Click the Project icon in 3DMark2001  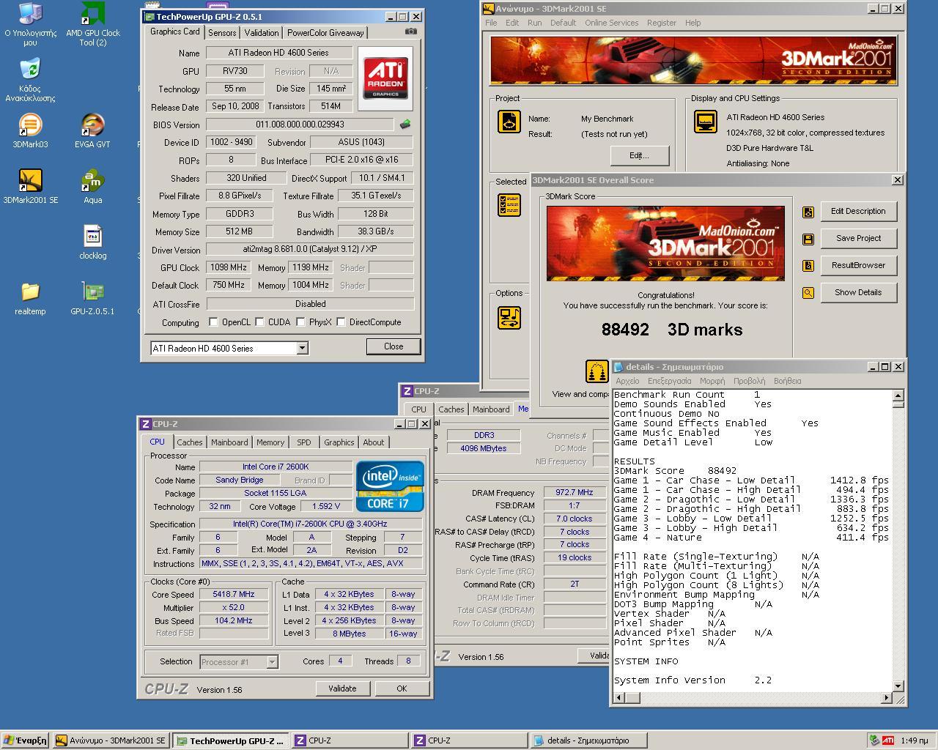coord(509,122)
